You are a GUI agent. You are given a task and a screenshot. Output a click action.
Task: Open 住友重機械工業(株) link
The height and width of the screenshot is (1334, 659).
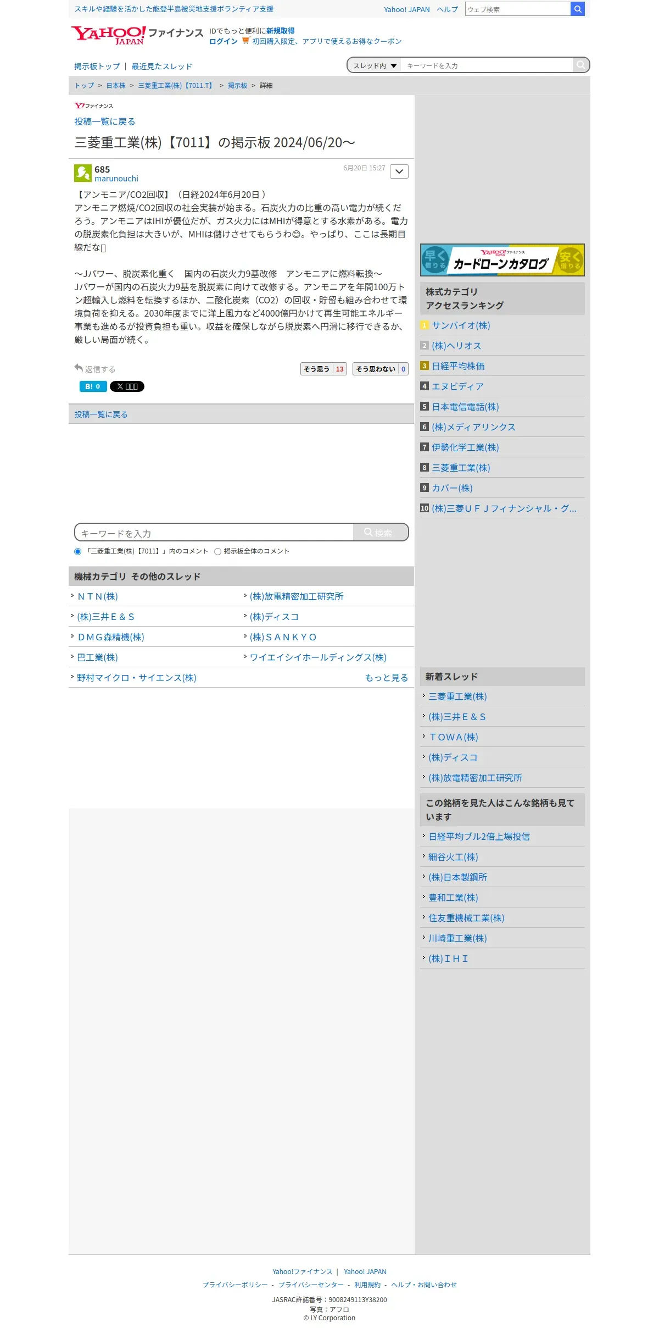466,918
